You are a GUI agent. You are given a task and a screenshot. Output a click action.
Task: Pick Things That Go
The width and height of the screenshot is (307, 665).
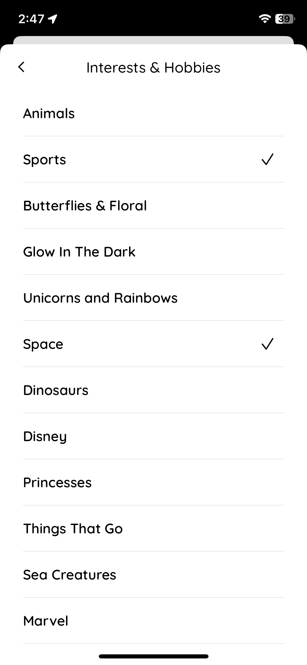click(153, 529)
